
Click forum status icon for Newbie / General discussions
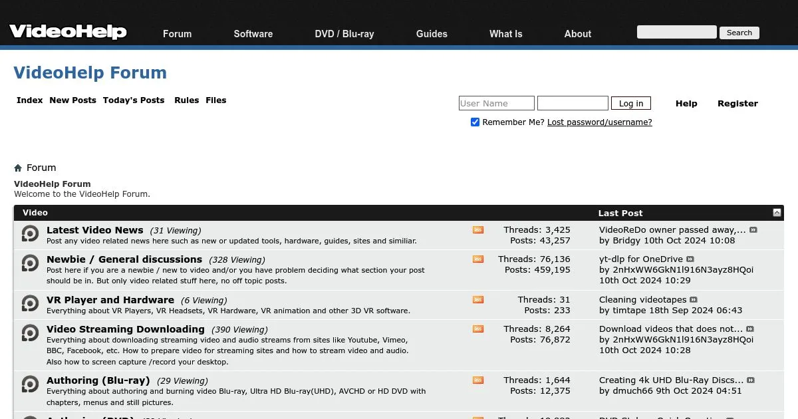click(30, 263)
